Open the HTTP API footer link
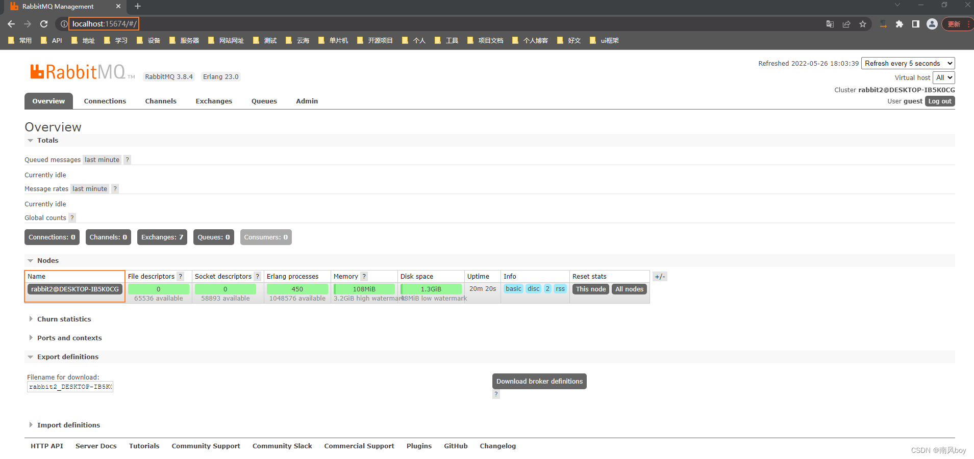The image size is (974, 459). [x=47, y=446]
